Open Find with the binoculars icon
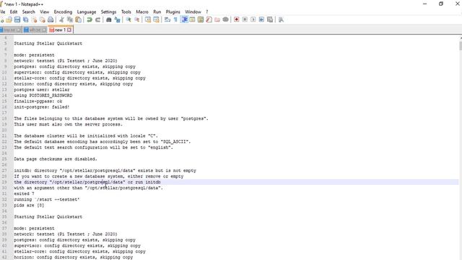Screen dimensions: 462x260 (109, 19)
